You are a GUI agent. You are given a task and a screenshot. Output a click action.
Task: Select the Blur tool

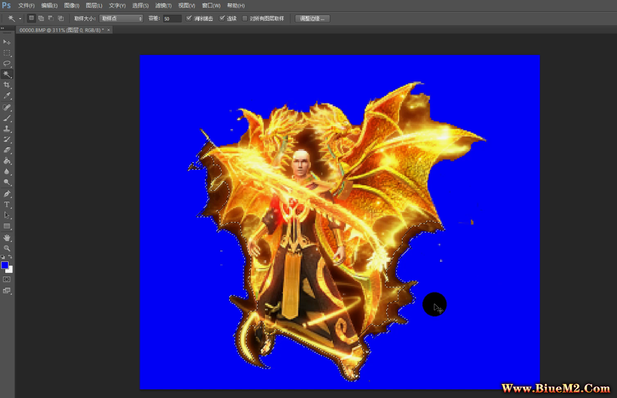tap(7, 171)
